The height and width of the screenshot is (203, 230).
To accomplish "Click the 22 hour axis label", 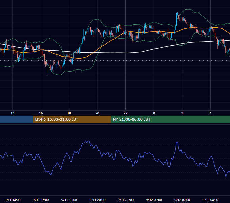I will coord(125,113).
